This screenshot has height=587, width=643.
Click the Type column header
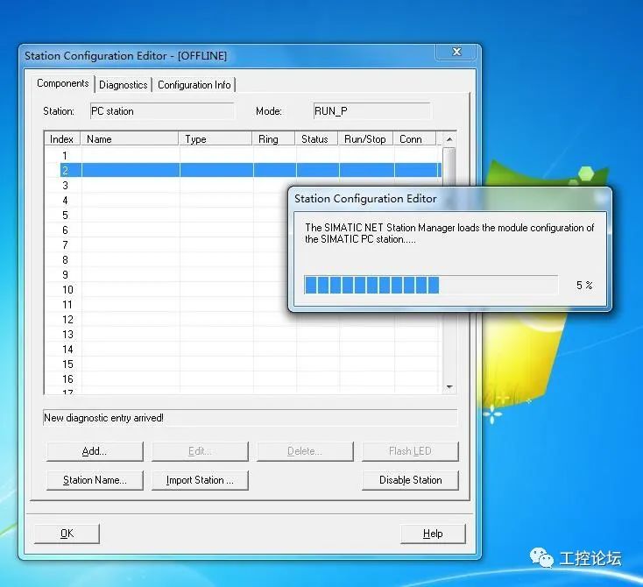click(x=216, y=139)
